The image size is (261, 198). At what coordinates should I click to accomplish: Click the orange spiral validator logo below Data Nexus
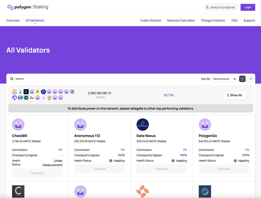pos(142,191)
